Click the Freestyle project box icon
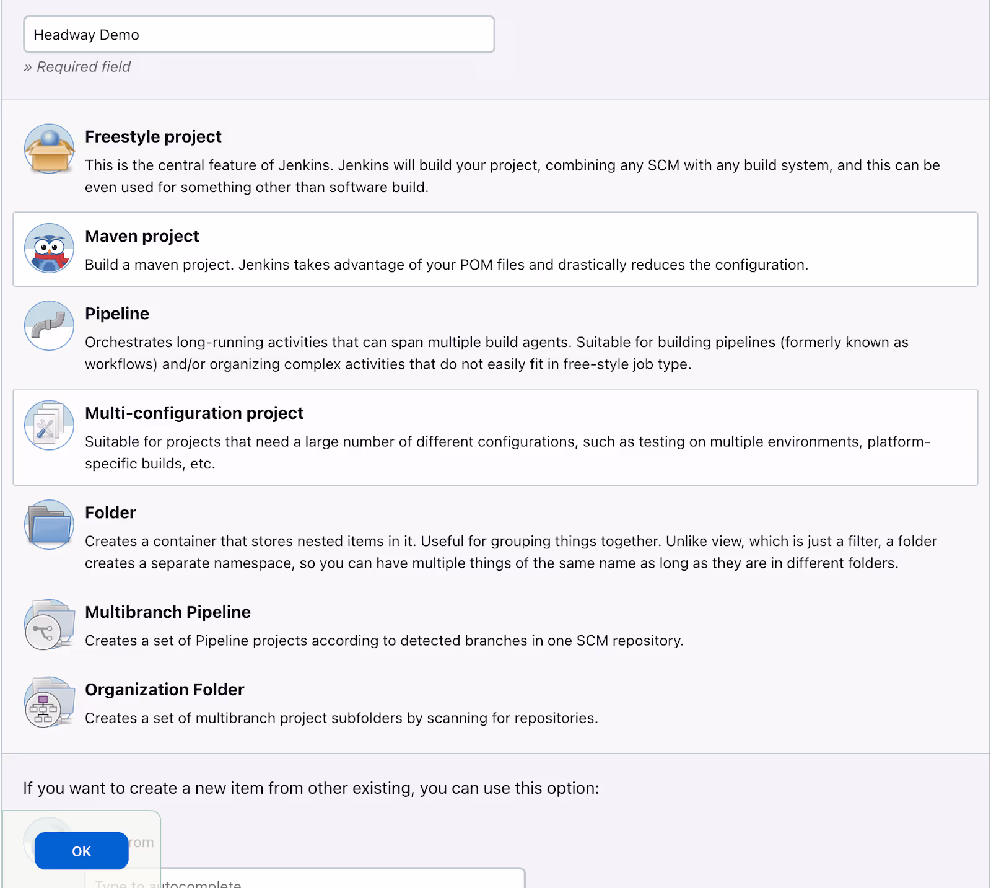Screen dimensions: 991x888 point(50,149)
